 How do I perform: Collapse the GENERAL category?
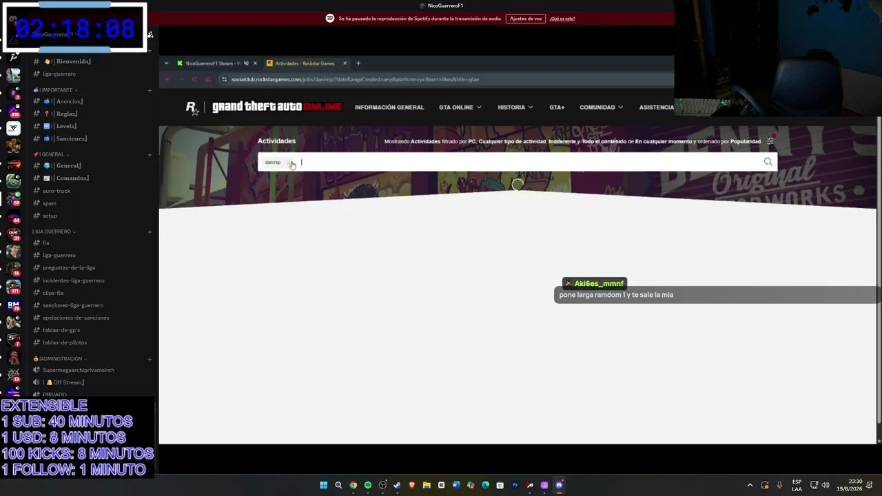51,154
